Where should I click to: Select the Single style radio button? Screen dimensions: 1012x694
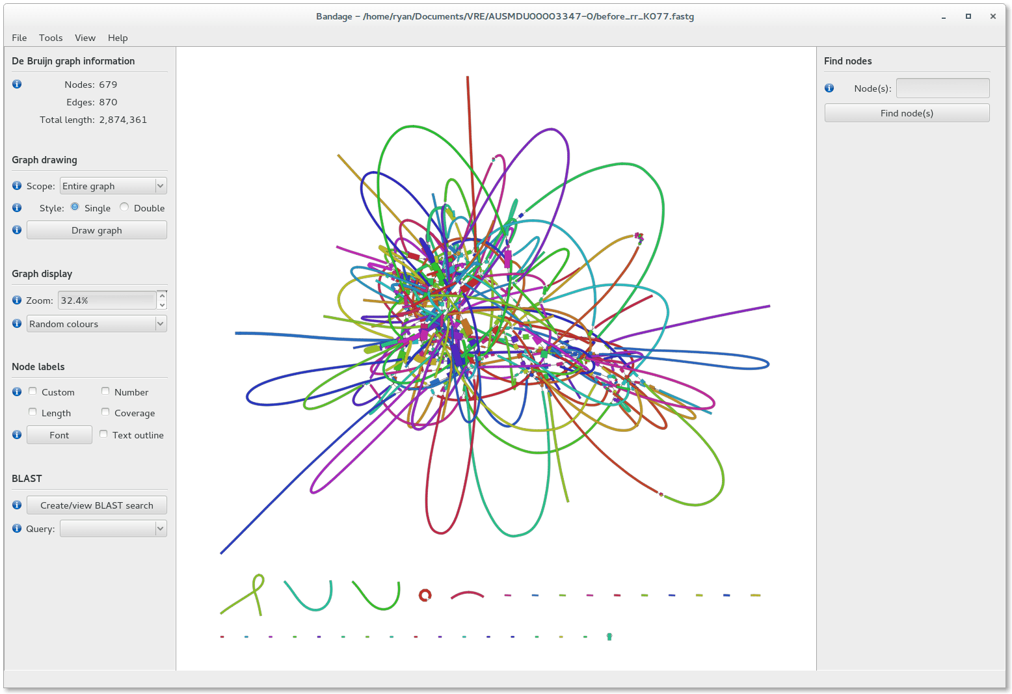tap(75, 207)
